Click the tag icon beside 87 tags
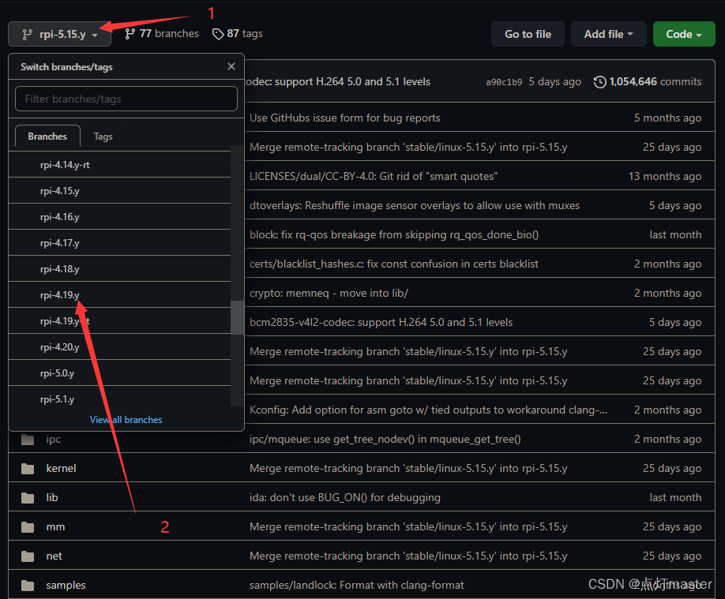This screenshot has width=725, height=599. pos(218,34)
